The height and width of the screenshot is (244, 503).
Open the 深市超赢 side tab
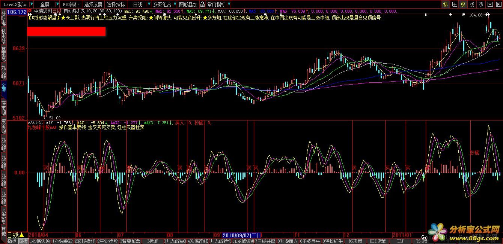[3, 109]
